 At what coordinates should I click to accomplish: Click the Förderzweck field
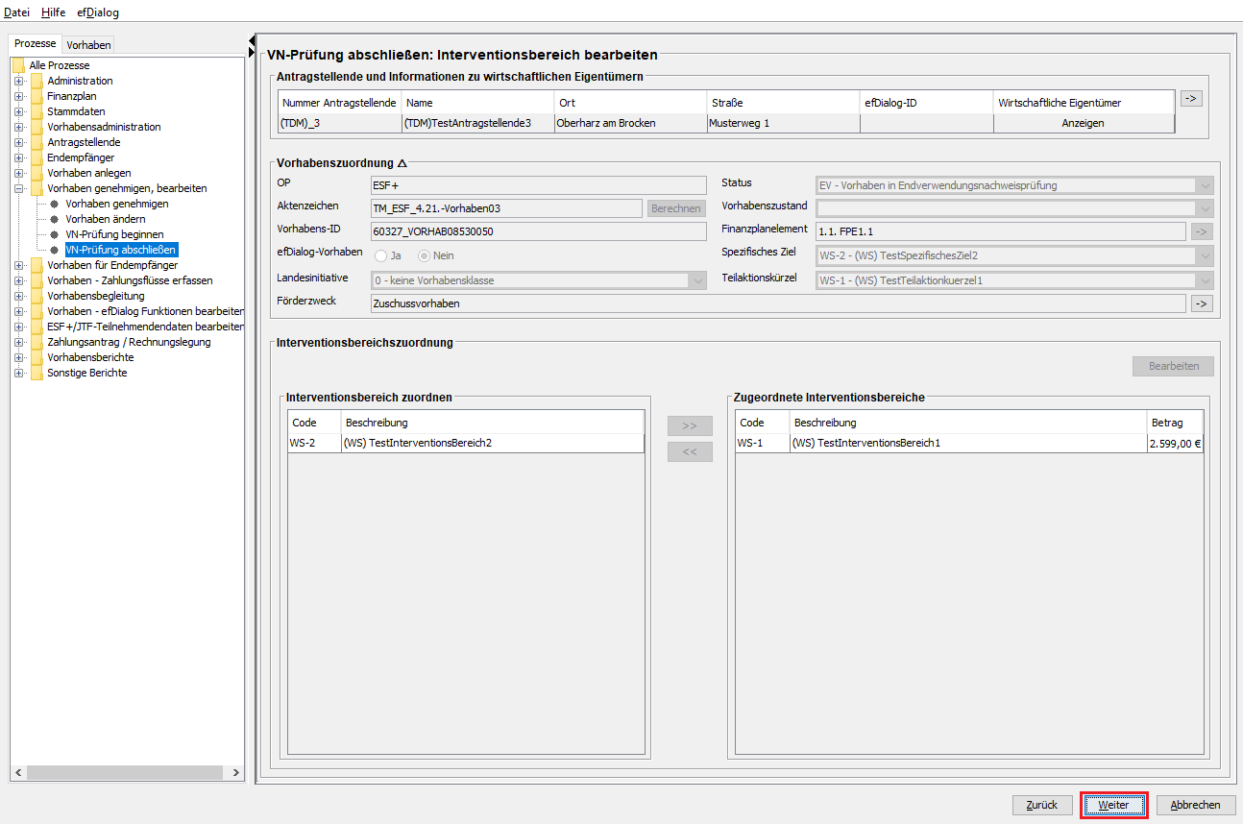[x=778, y=303]
